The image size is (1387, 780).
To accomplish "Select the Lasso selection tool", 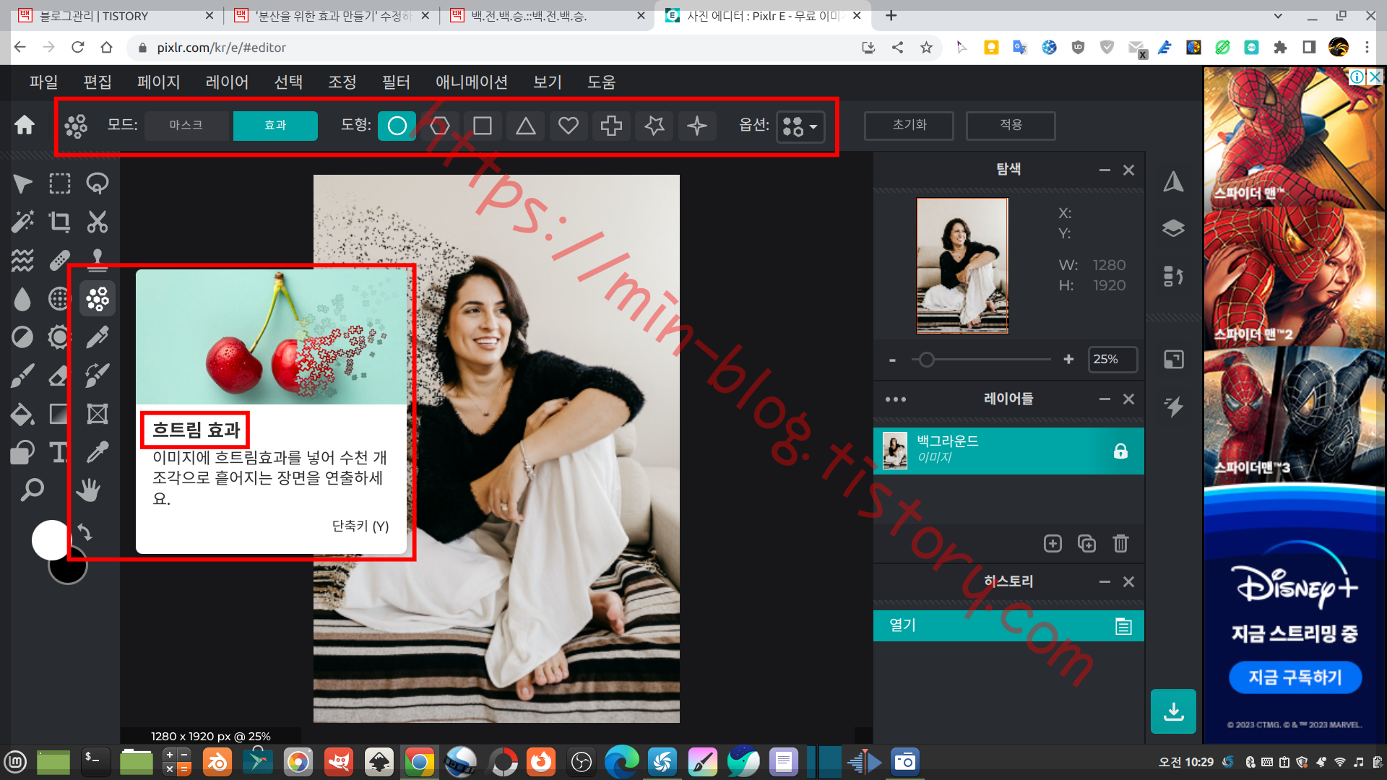I will [x=97, y=183].
